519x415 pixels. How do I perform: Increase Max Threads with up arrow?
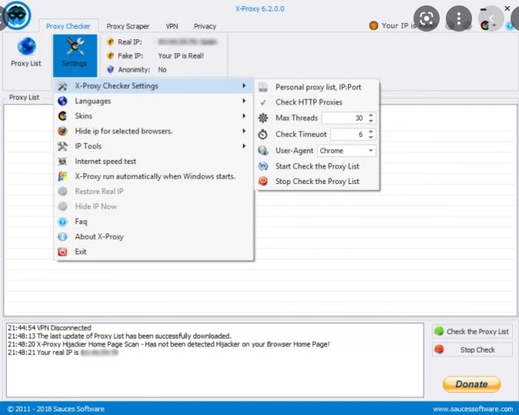[371, 115]
